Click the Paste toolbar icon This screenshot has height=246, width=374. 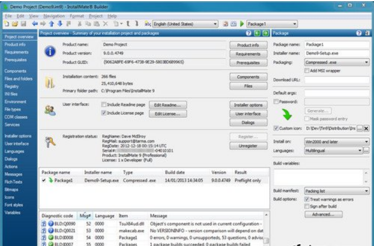pyautogui.click(x=97, y=24)
